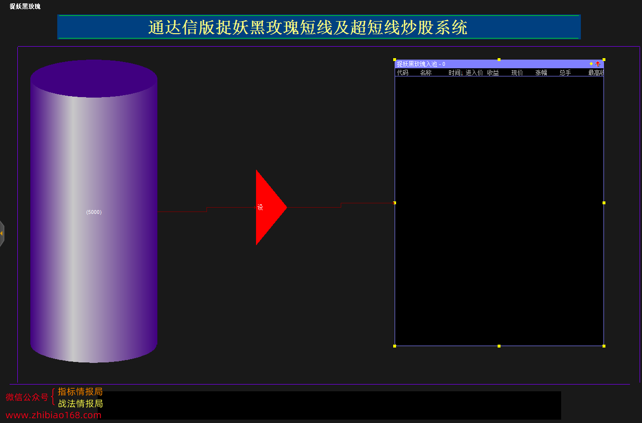Click the right-middle yellow handle of pool panel
This screenshot has height=423, width=642.
[x=604, y=203]
